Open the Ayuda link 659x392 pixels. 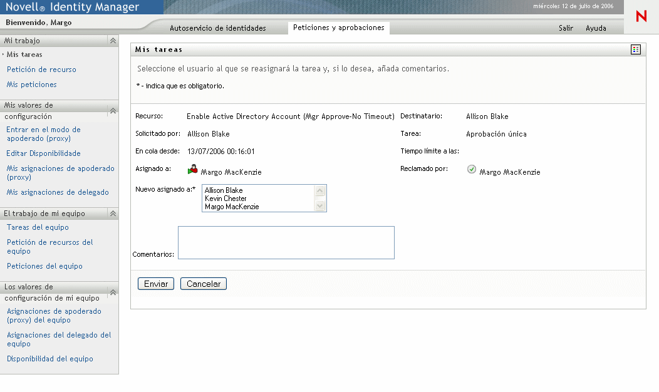tap(596, 28)
